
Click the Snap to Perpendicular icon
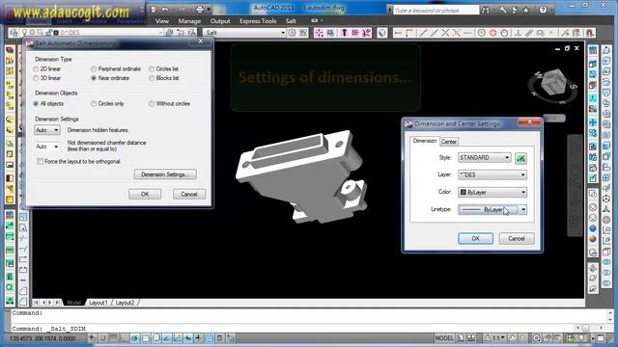[518, 33]
